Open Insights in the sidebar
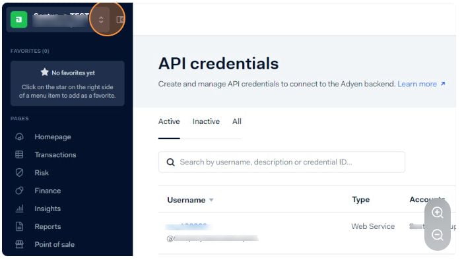This screenshot has height=260, width=462. (x=48, y=209)
